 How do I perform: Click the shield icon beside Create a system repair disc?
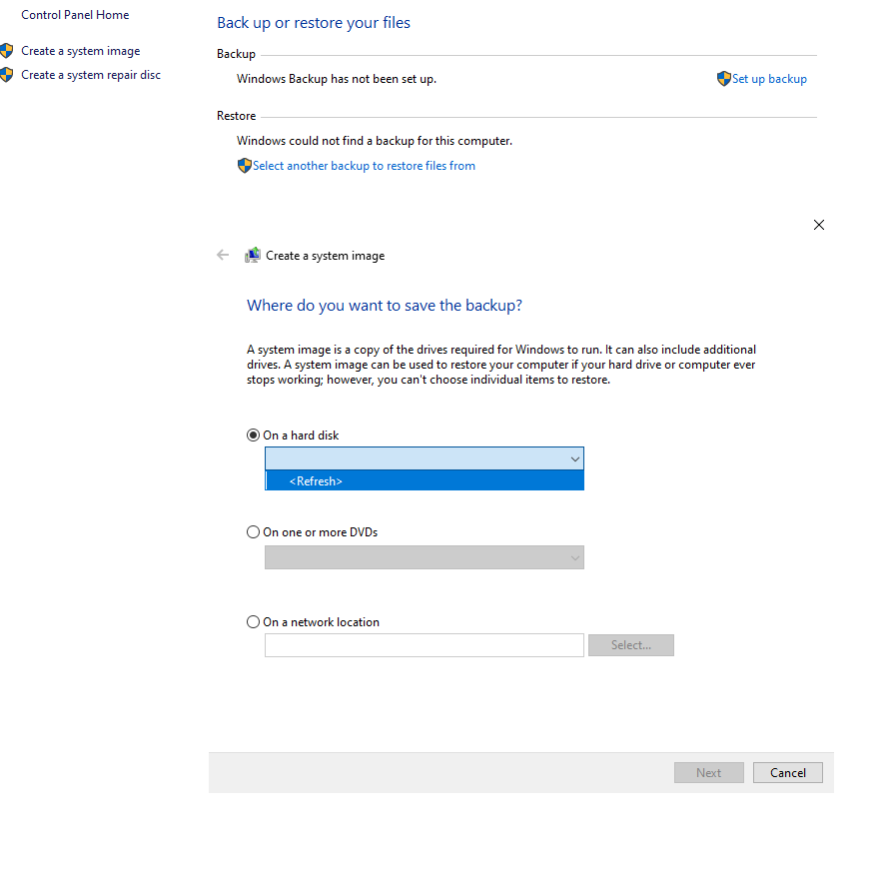coord(7,75)
